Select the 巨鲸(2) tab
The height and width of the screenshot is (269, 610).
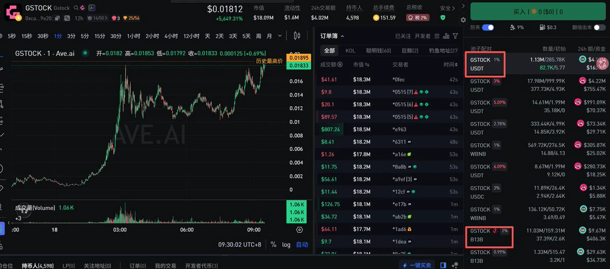coord(410,51)
